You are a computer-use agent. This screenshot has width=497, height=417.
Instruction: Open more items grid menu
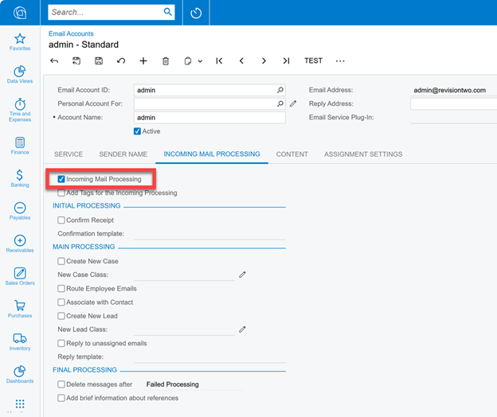(20, 403)
